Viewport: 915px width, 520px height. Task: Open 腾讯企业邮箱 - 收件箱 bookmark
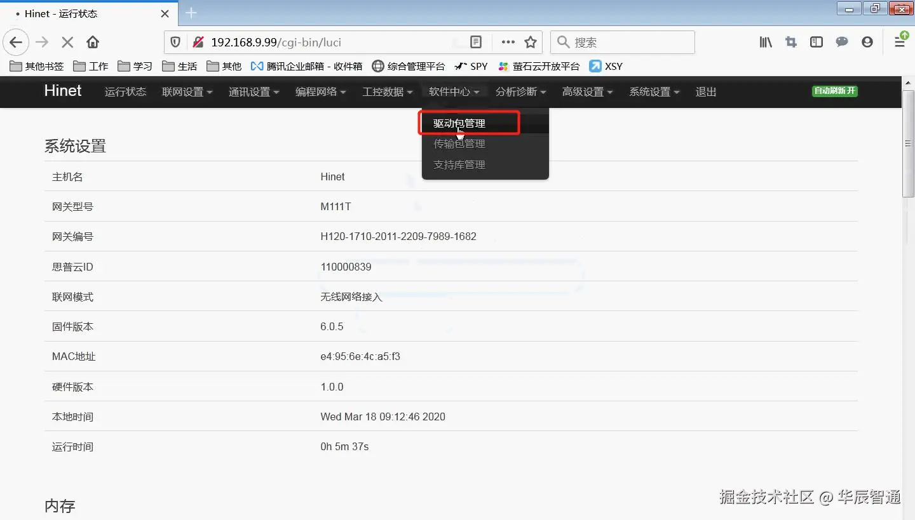(x=307, y=66)
